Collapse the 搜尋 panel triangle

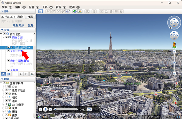pyautogui.click(x=2, y=12)
